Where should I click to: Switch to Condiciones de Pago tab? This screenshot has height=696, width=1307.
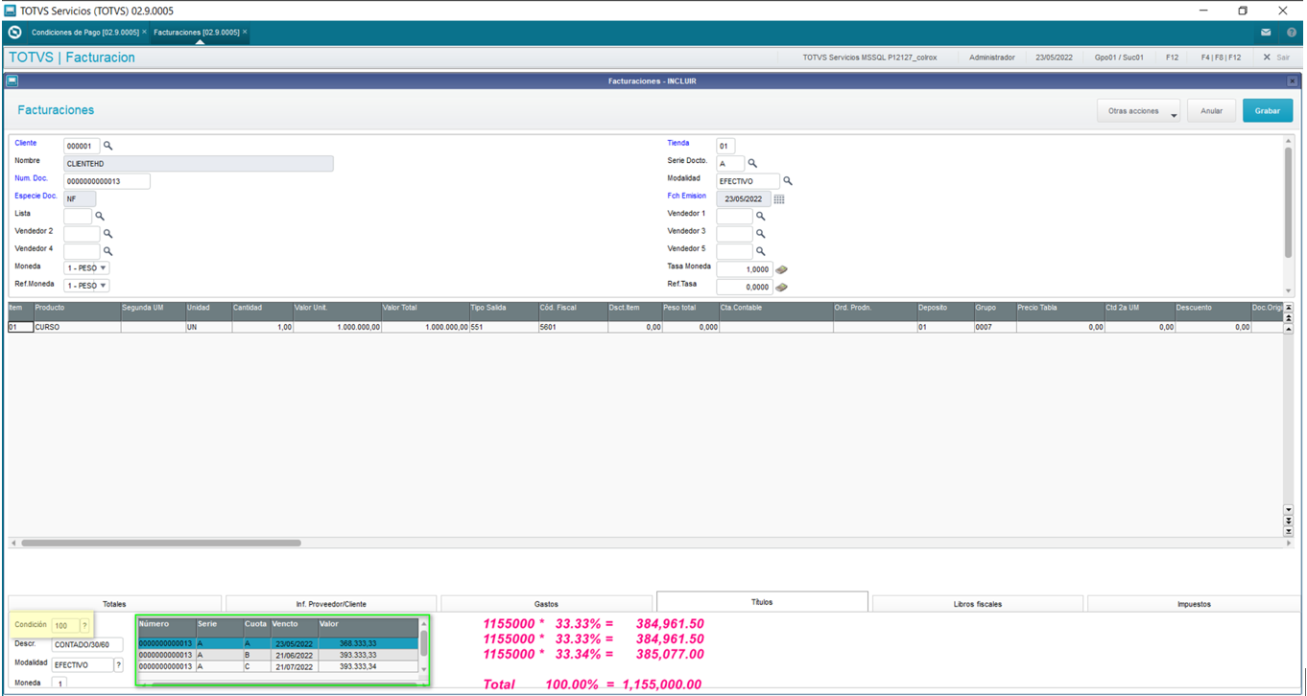tap(86, 32)
